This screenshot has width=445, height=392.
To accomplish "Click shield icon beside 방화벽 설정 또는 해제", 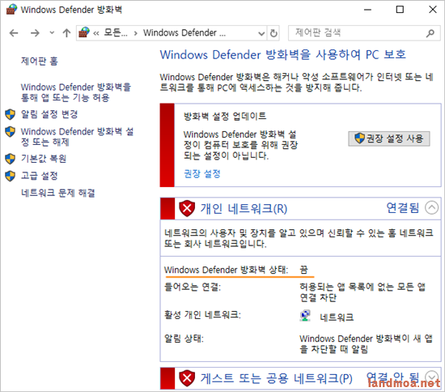I will click(x=11, y=132).
